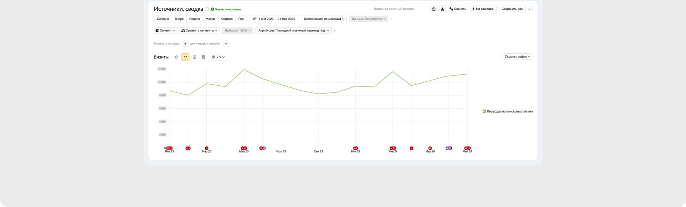Select the 'Квартал' period tab
The height and width of the screenshot is (207, 686).
pos(226,19)
